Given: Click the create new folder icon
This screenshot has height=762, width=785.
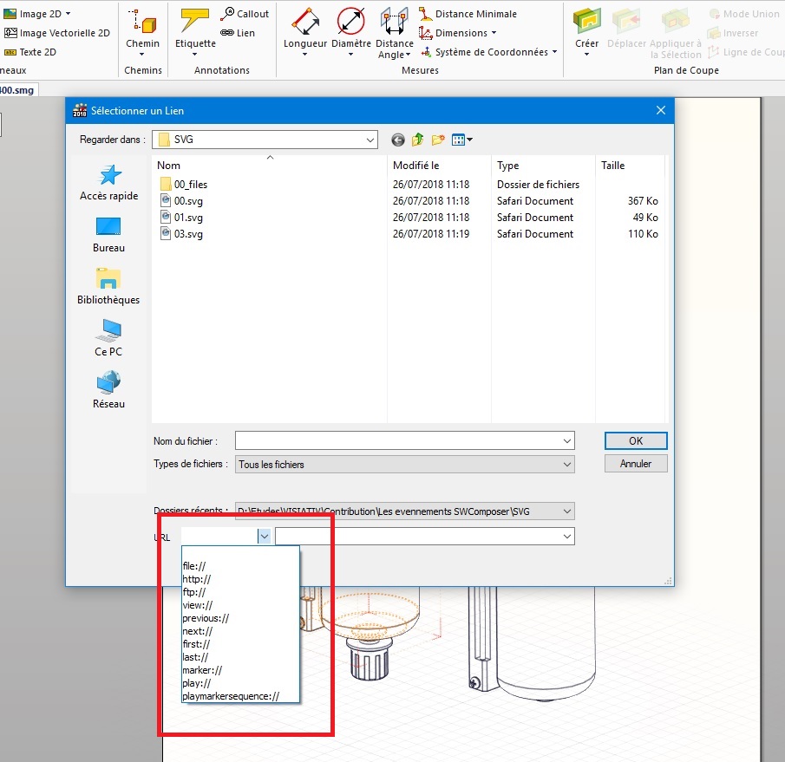Looking at the screenshot, I should [438, 140].
